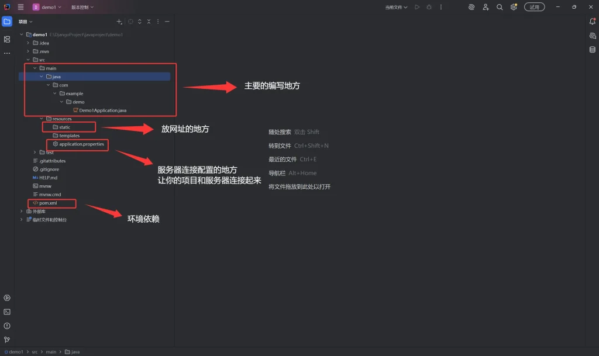Screen dimensions: 599x356
Task: Open the Terminal tool window
Action: click(x=7, y=312)
